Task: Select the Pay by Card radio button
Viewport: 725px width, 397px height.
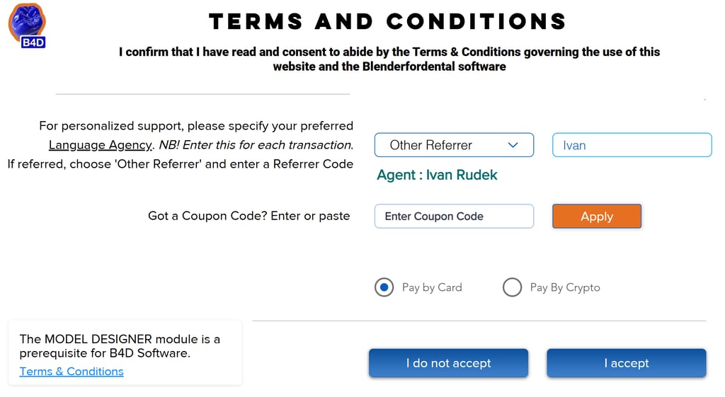Action: (x=384, y=287)
